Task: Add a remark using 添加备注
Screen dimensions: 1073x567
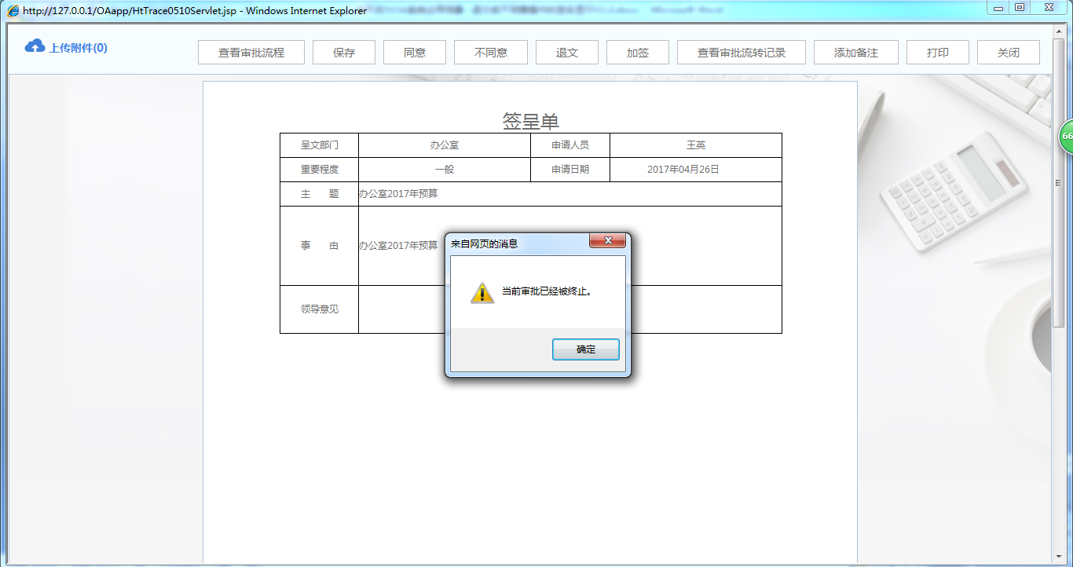Action: [x=855, y=52]
